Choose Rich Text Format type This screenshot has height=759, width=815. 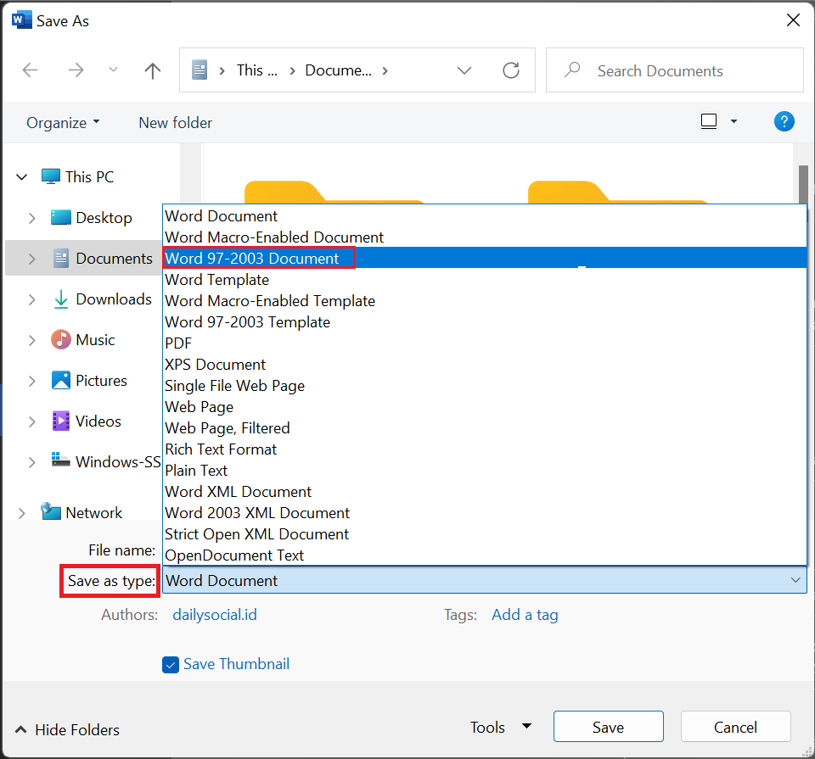pyautogui.click(x=485, y=449)
